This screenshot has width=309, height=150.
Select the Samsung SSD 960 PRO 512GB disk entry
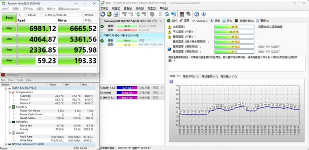tap(132, 26)
